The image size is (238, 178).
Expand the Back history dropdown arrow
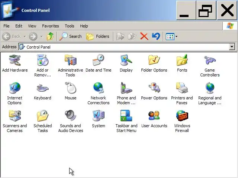[25, 36]
